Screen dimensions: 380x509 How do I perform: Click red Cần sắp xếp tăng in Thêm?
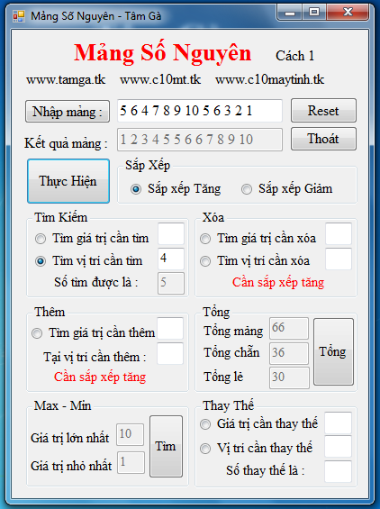pos(100,377)
